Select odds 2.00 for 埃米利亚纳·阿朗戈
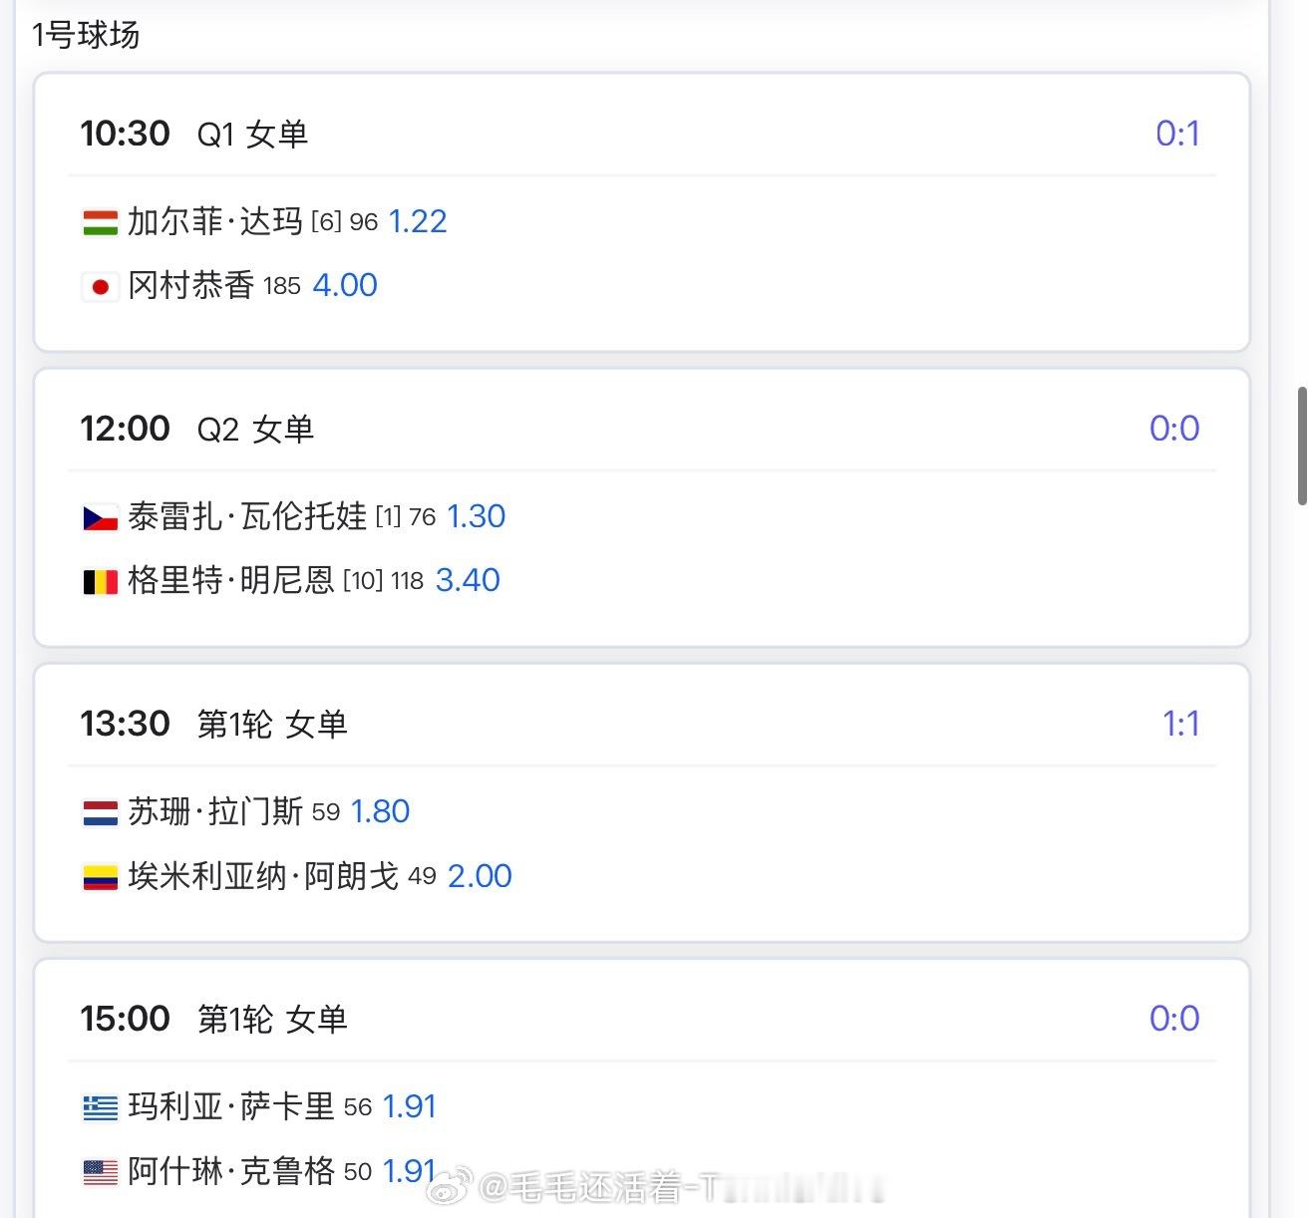 480,876
